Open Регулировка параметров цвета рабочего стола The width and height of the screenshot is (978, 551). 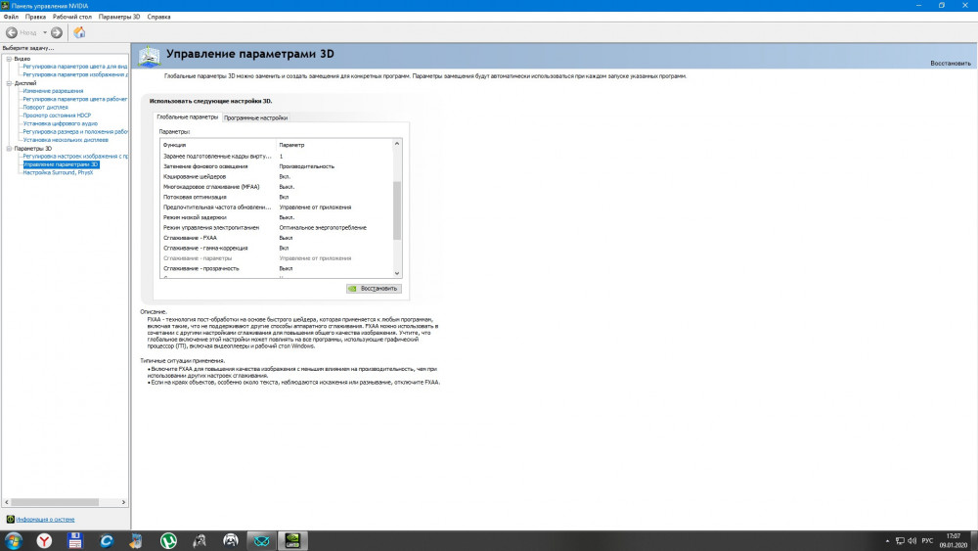[x=75, y=99]
